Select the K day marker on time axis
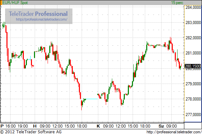 pos(98,126)
